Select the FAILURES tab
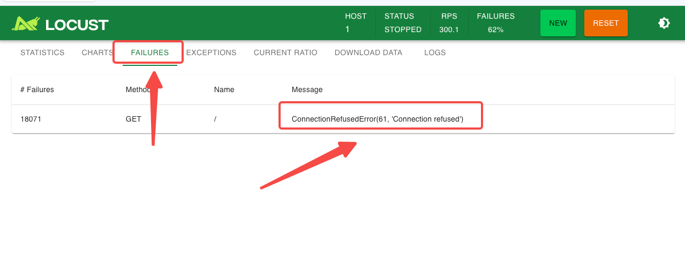The height and width of the screenshot is (271, 685). point(149,52)
